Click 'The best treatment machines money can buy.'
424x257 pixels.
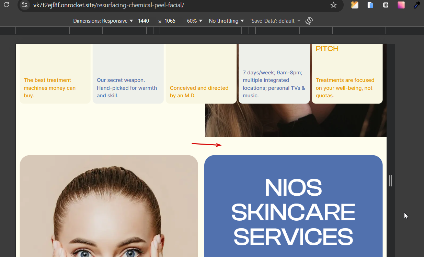coord(50,88)
